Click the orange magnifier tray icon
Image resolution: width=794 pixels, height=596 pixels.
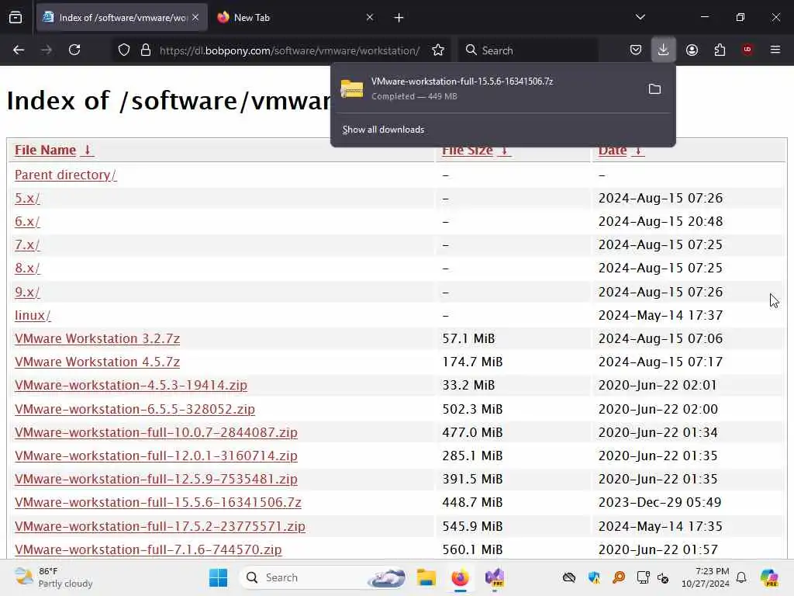618,577
